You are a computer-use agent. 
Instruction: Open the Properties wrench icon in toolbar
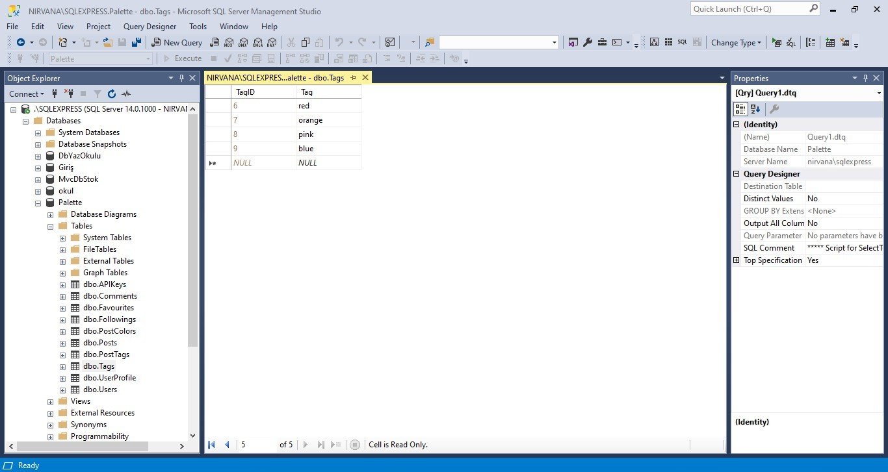coord(588,42)
